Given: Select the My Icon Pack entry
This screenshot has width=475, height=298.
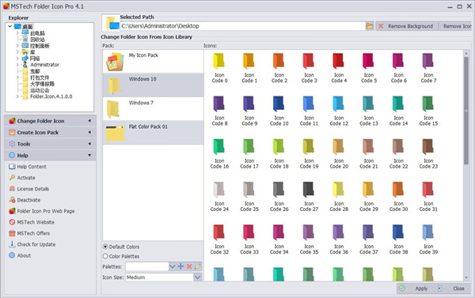Looking at the screenshot, I should [x=153, y=62].
